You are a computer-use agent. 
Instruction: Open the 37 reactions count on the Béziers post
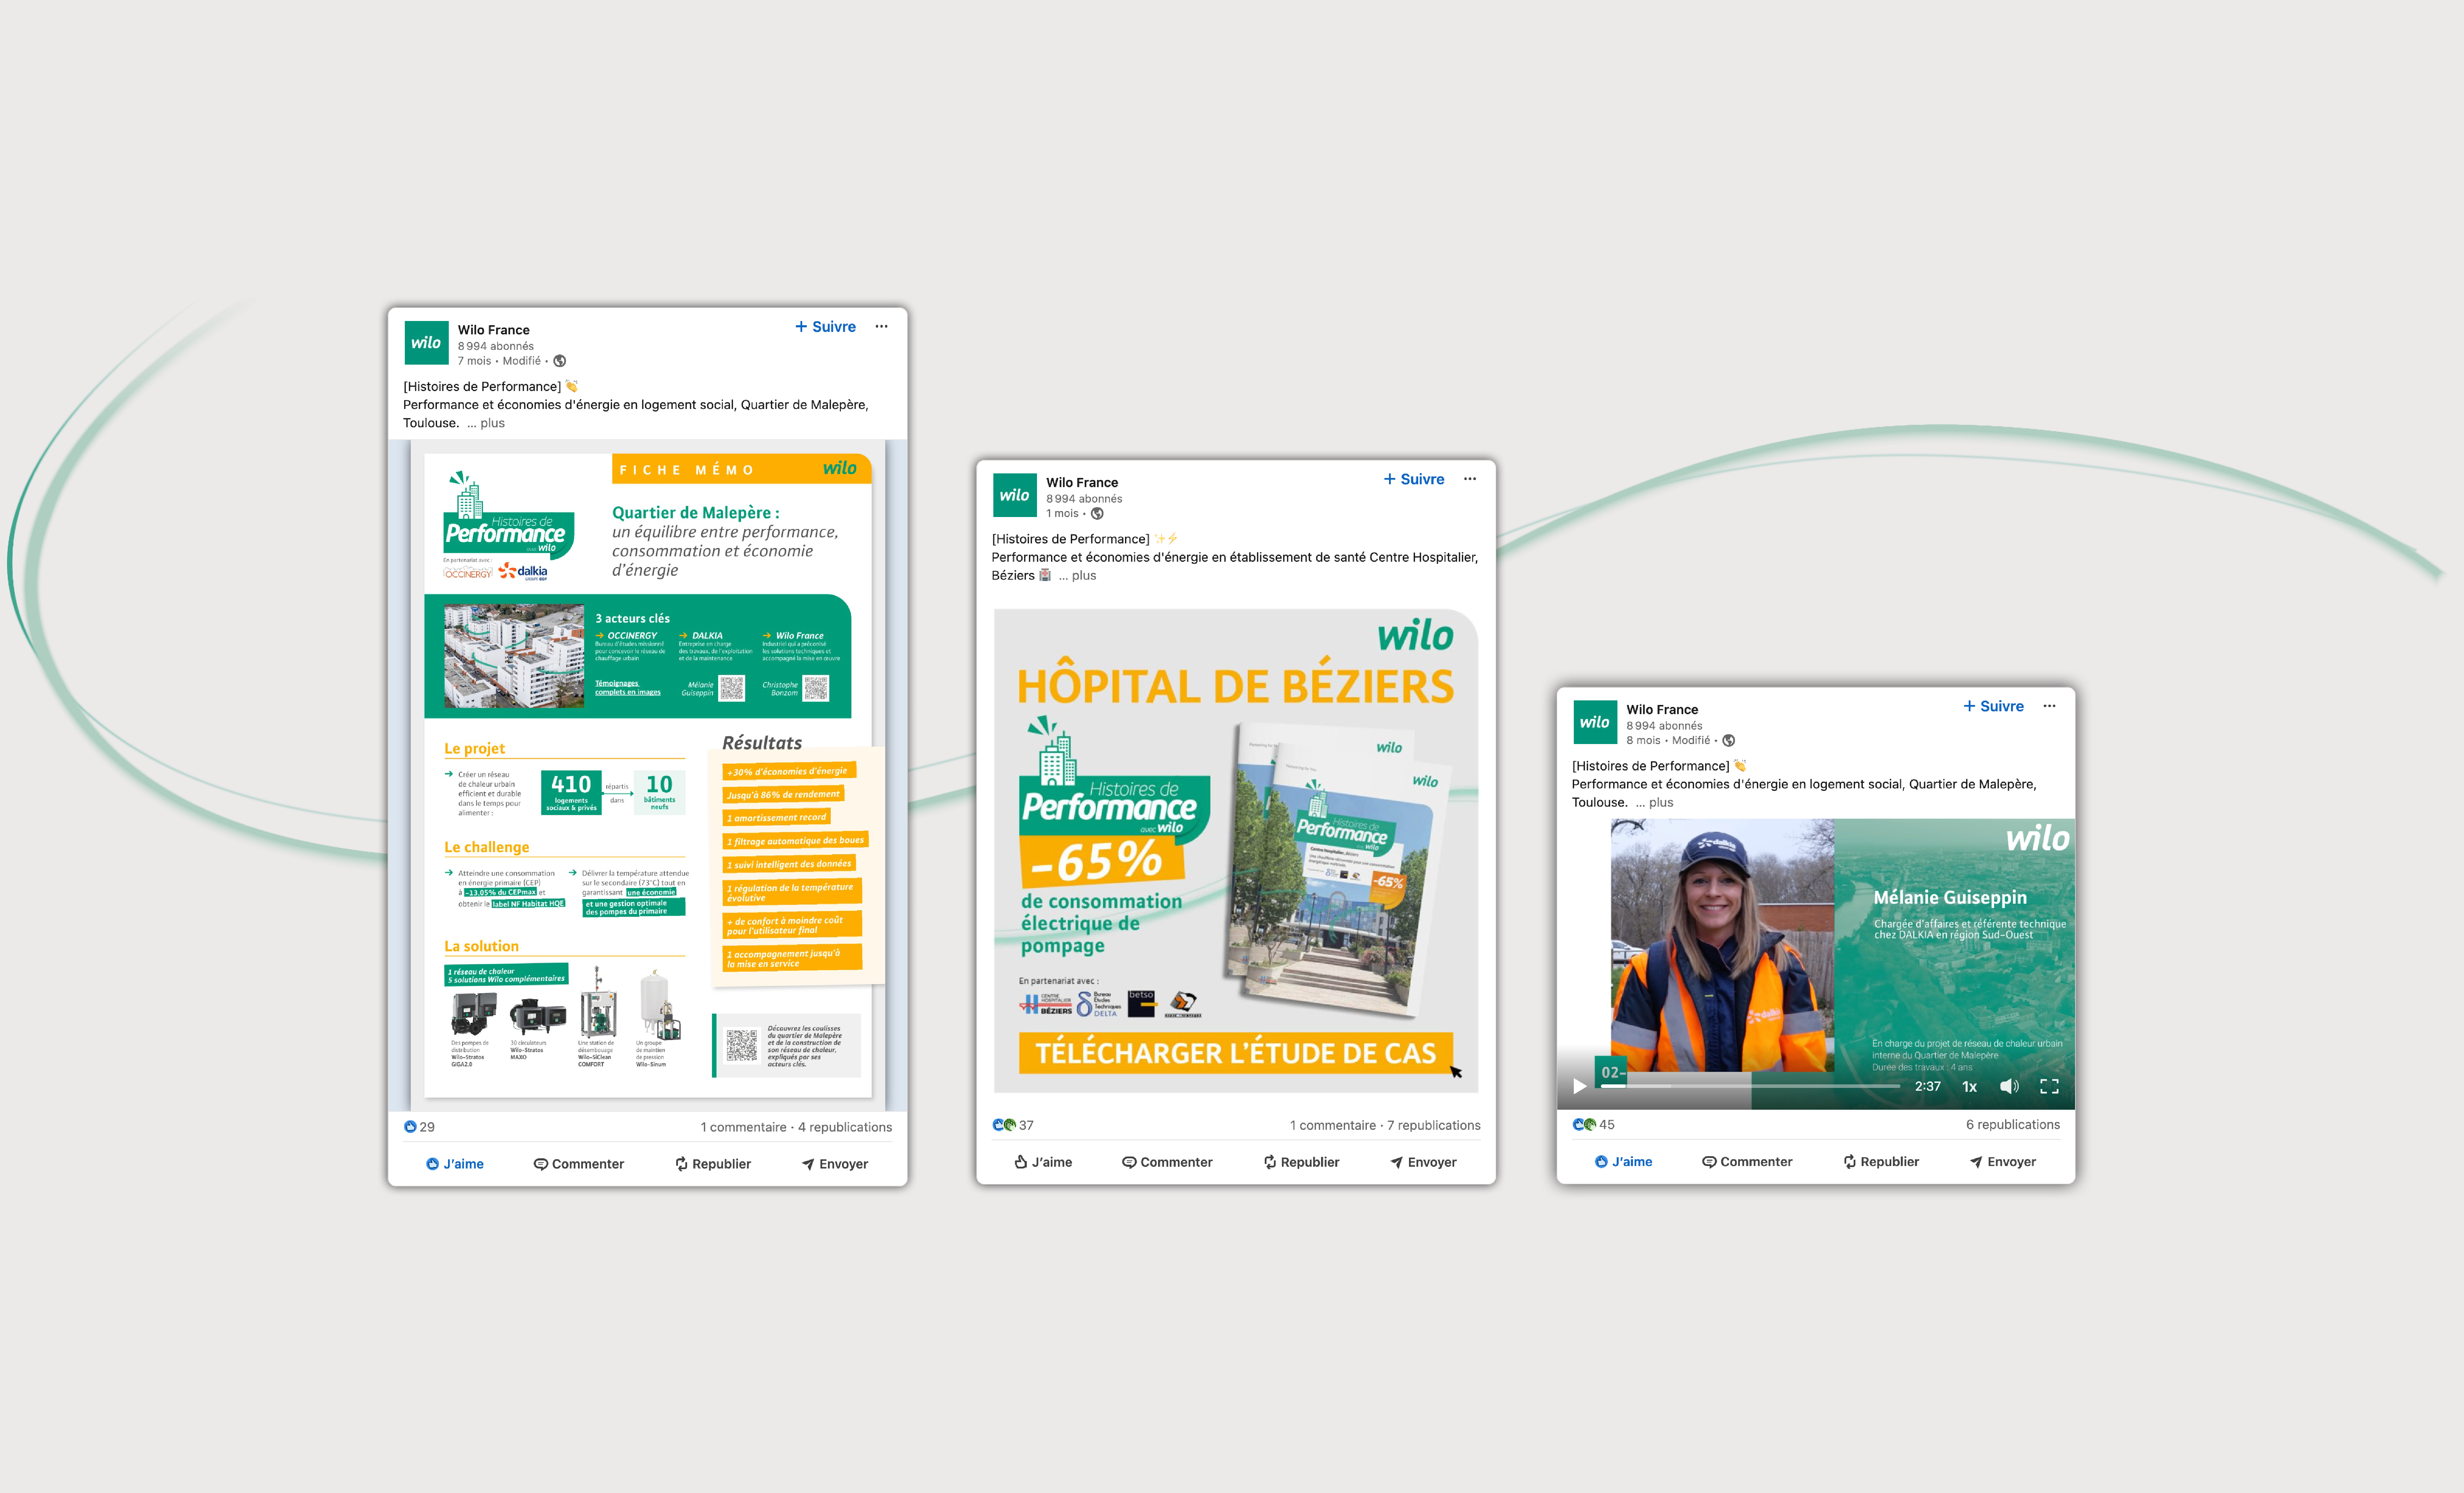(x=1013, y=1125)
